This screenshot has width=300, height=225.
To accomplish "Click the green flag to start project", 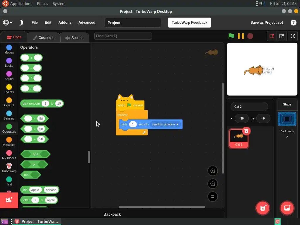I will point(231,36).
